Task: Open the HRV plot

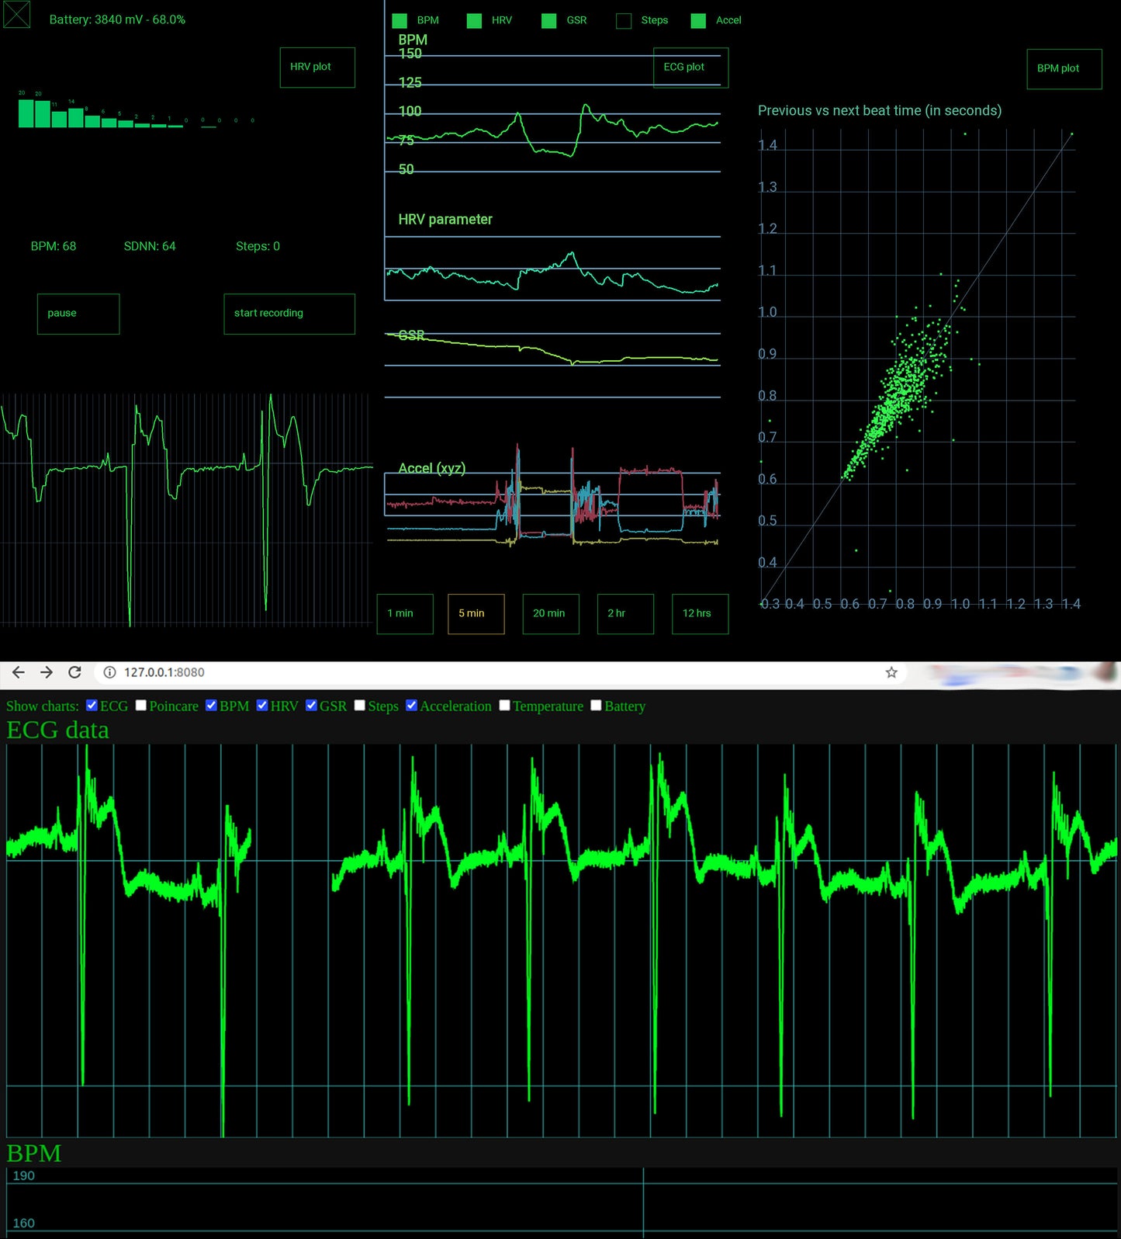Action: click(317, 68)
